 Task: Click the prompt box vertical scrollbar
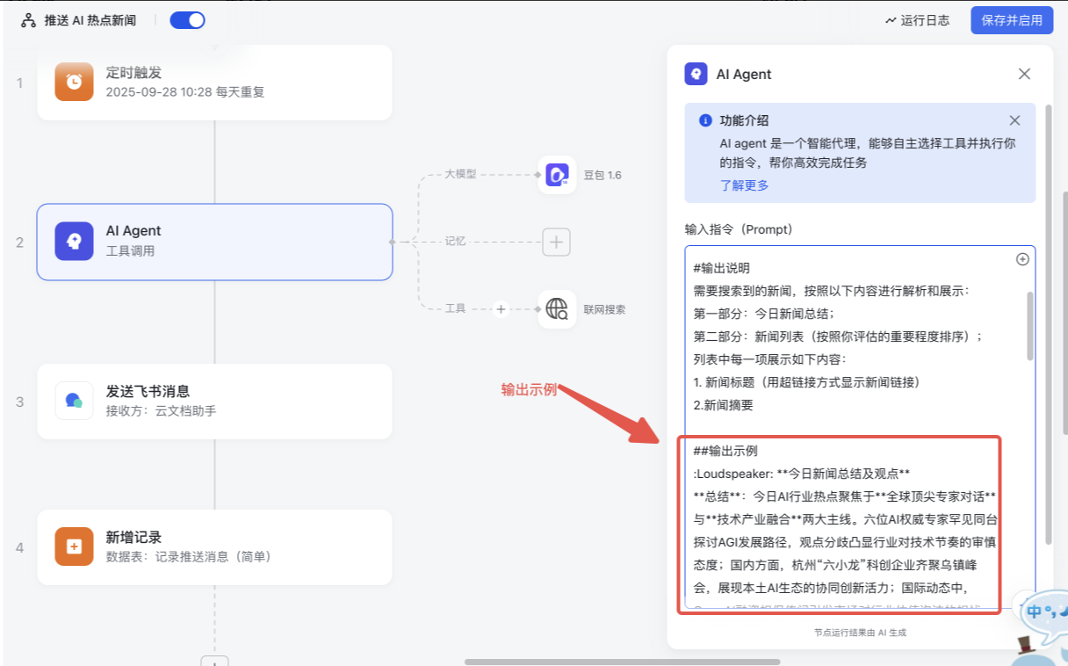pyautogui.click(x=1030, y=325)
